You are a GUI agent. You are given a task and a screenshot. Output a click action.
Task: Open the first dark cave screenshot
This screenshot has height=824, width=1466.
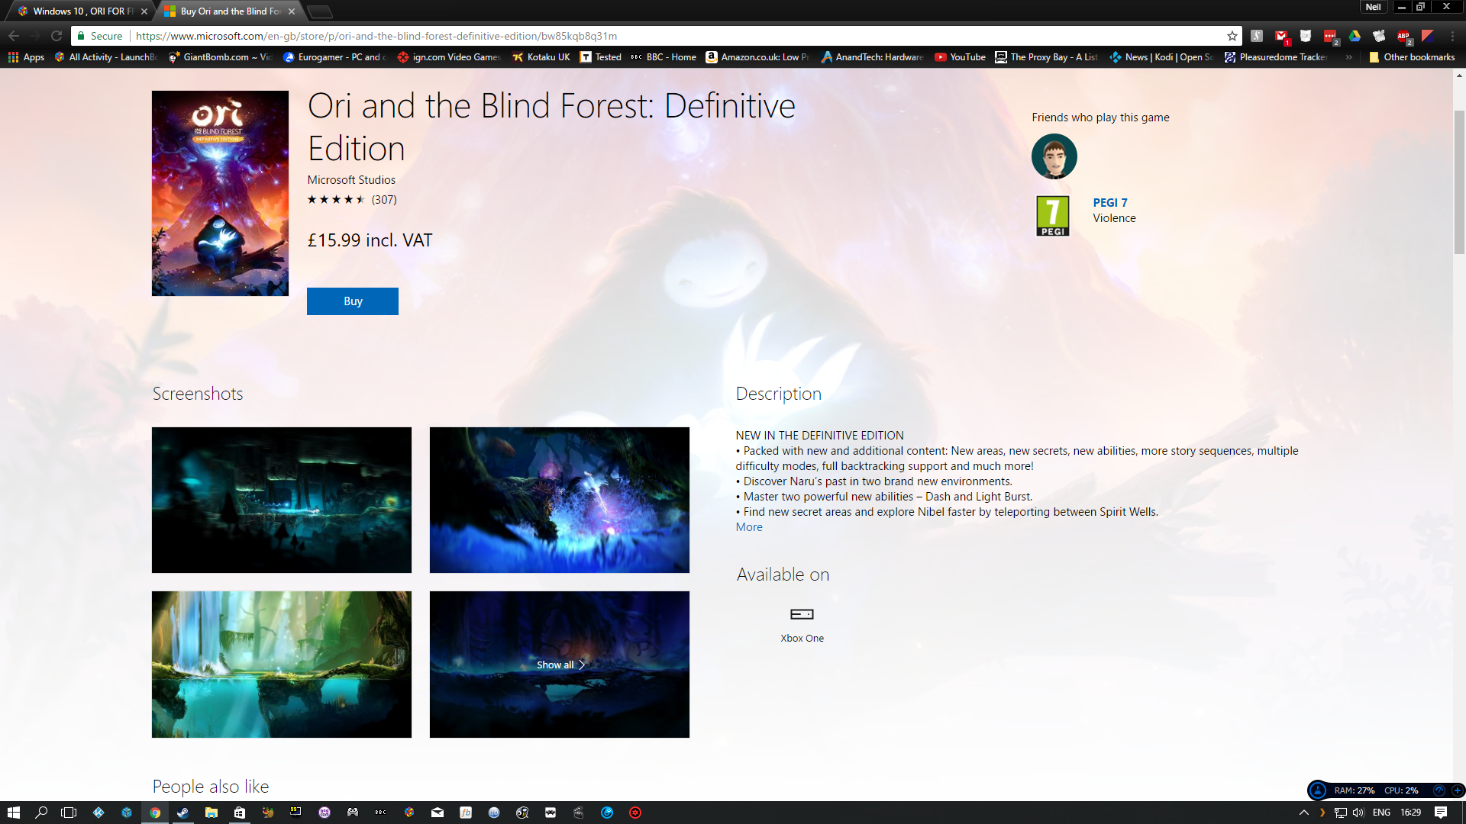pos(282,500)
